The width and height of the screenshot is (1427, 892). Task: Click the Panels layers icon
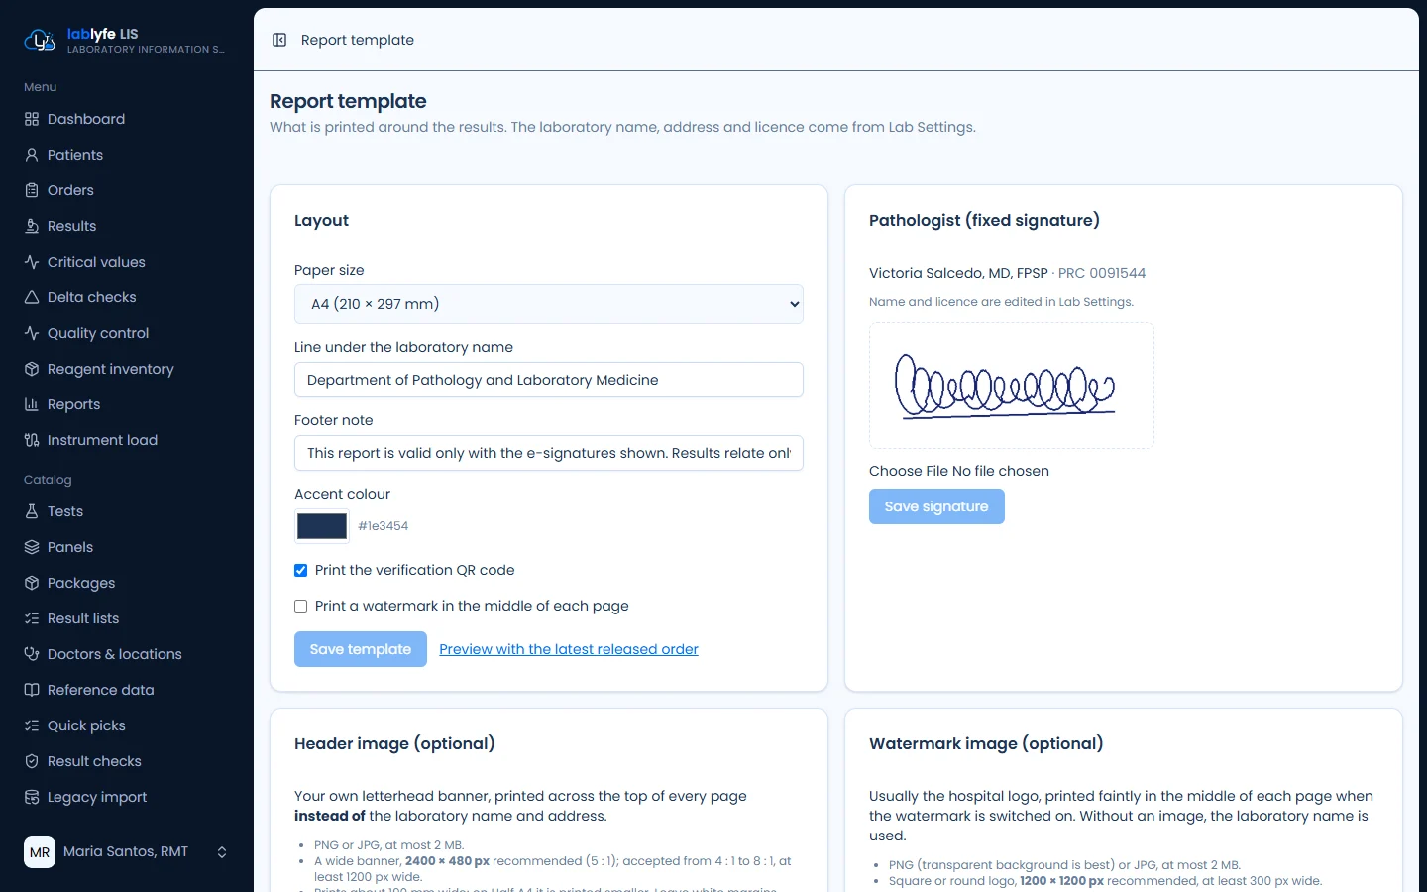[x=32, y=547]
